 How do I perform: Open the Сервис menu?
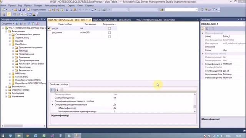[x=71, y=5]
